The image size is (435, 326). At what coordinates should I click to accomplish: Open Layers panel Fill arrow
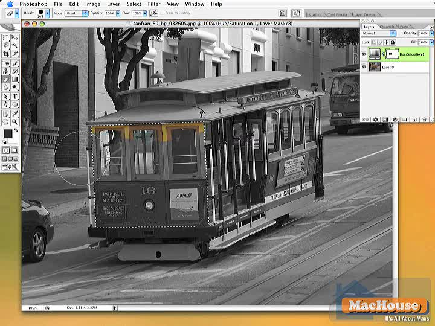click(431, 42)
